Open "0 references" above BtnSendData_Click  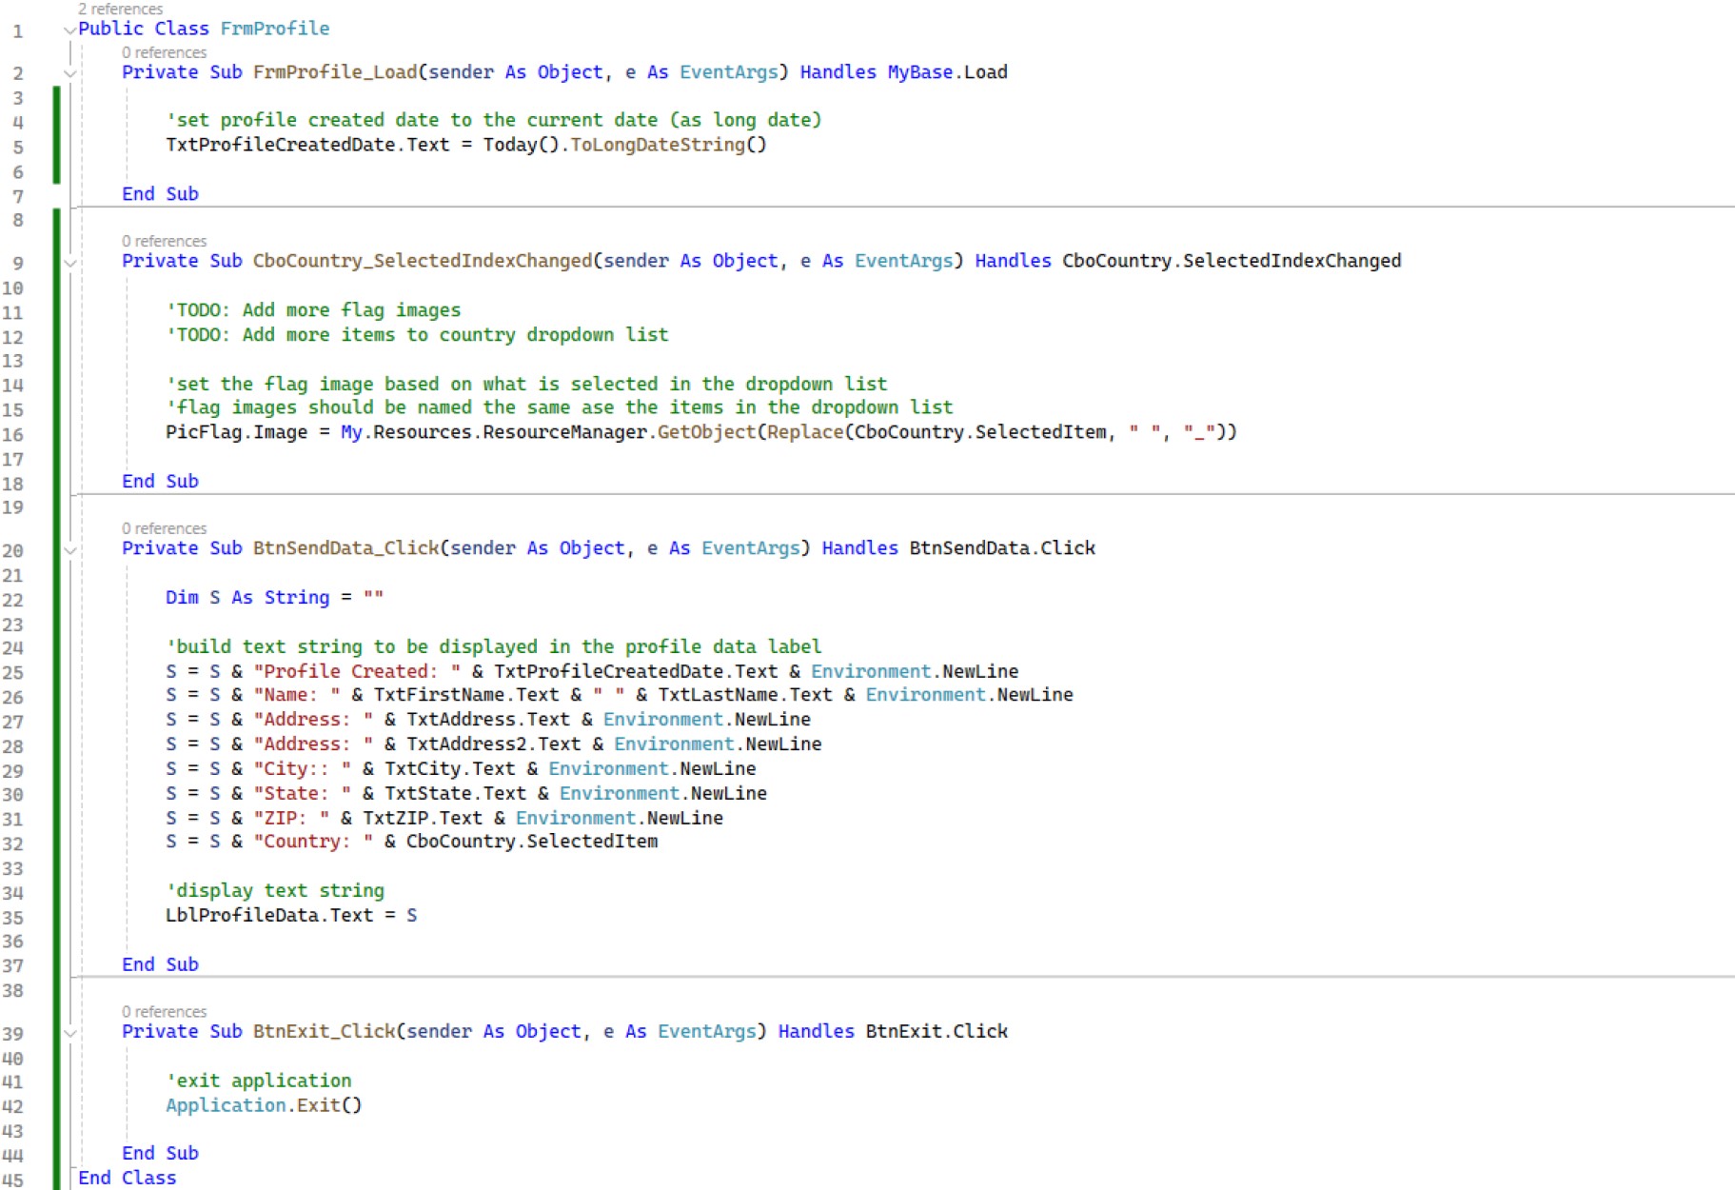[164, 529]
